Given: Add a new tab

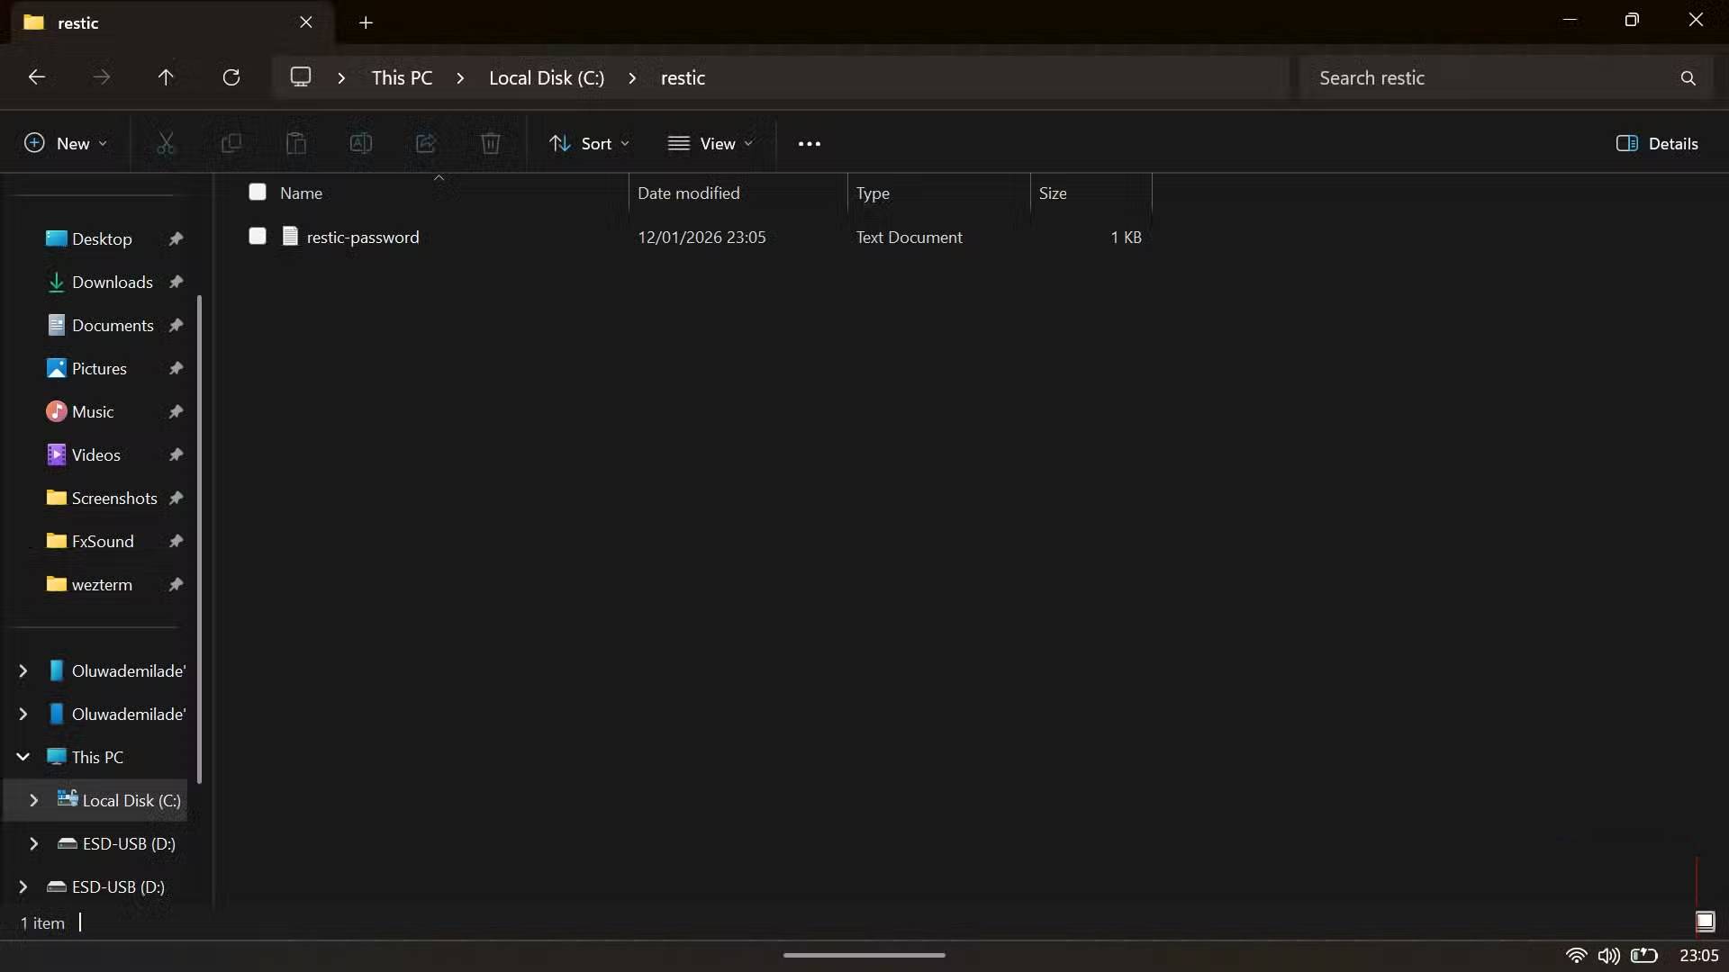Looking at the screenshot, I should point(366,22).
